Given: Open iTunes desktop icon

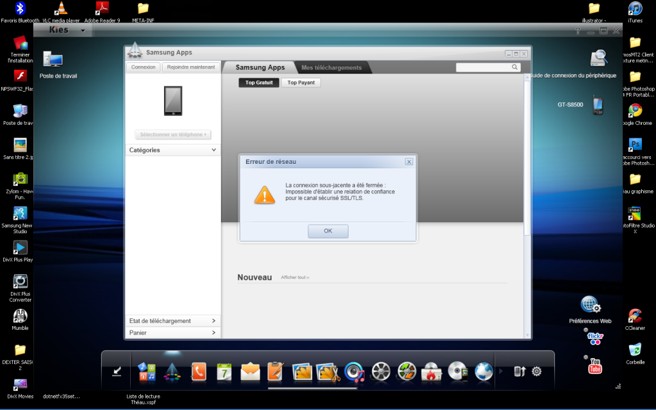Looking at the screenshot, I should [x=635, y=8].
